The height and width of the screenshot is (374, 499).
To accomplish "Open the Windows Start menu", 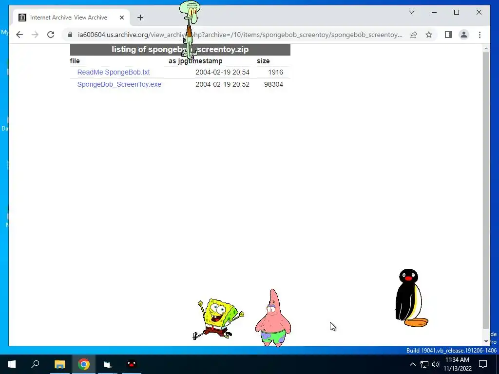I will point(12,364).
